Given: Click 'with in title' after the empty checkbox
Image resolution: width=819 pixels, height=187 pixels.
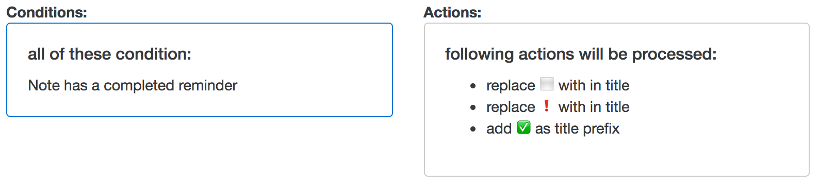Looking at the screenshot, I should tap(594, 85).
